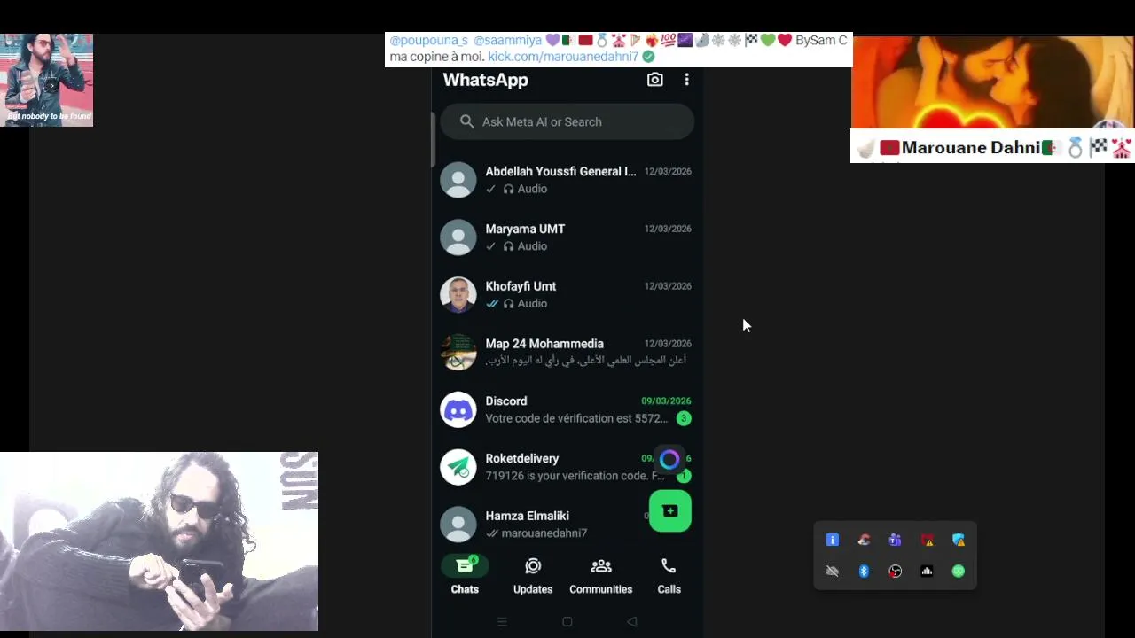Open the Roketdelivery conversation
1135x638 pixels.
(567, 467)
